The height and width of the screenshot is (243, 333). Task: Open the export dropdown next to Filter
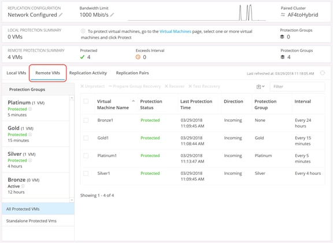(260, 87)
